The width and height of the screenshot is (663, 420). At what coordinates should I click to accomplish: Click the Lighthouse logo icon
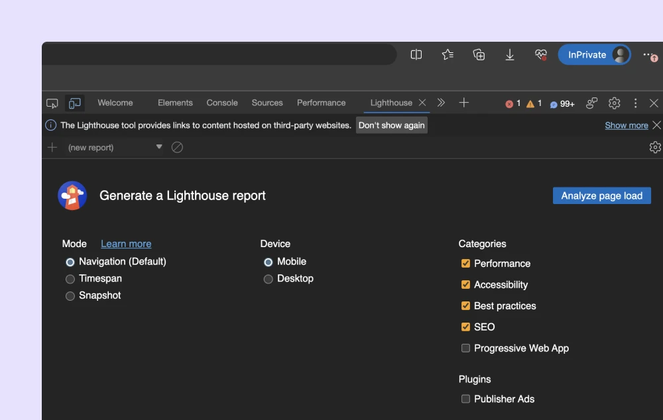coord(72,195)
